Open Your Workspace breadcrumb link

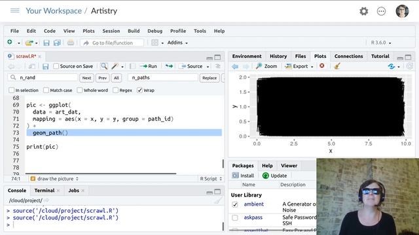54,11
